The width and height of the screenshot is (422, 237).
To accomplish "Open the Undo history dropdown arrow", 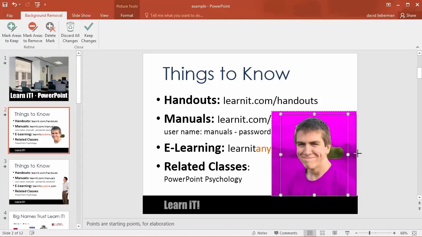I will [19, 5].
